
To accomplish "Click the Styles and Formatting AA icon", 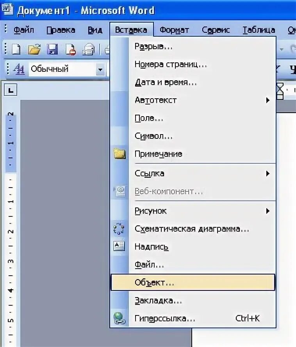I will (x=19, y=69).
